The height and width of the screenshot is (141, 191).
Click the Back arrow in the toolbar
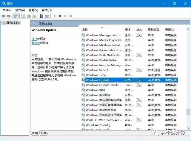3,16
